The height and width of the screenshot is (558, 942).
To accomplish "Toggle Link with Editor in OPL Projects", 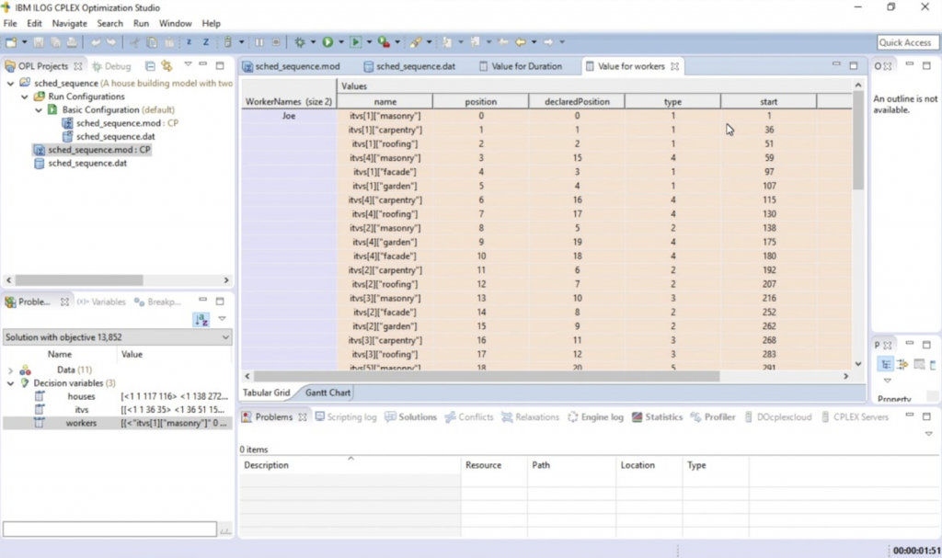I will pyautogui.click(x=167, y=66).
